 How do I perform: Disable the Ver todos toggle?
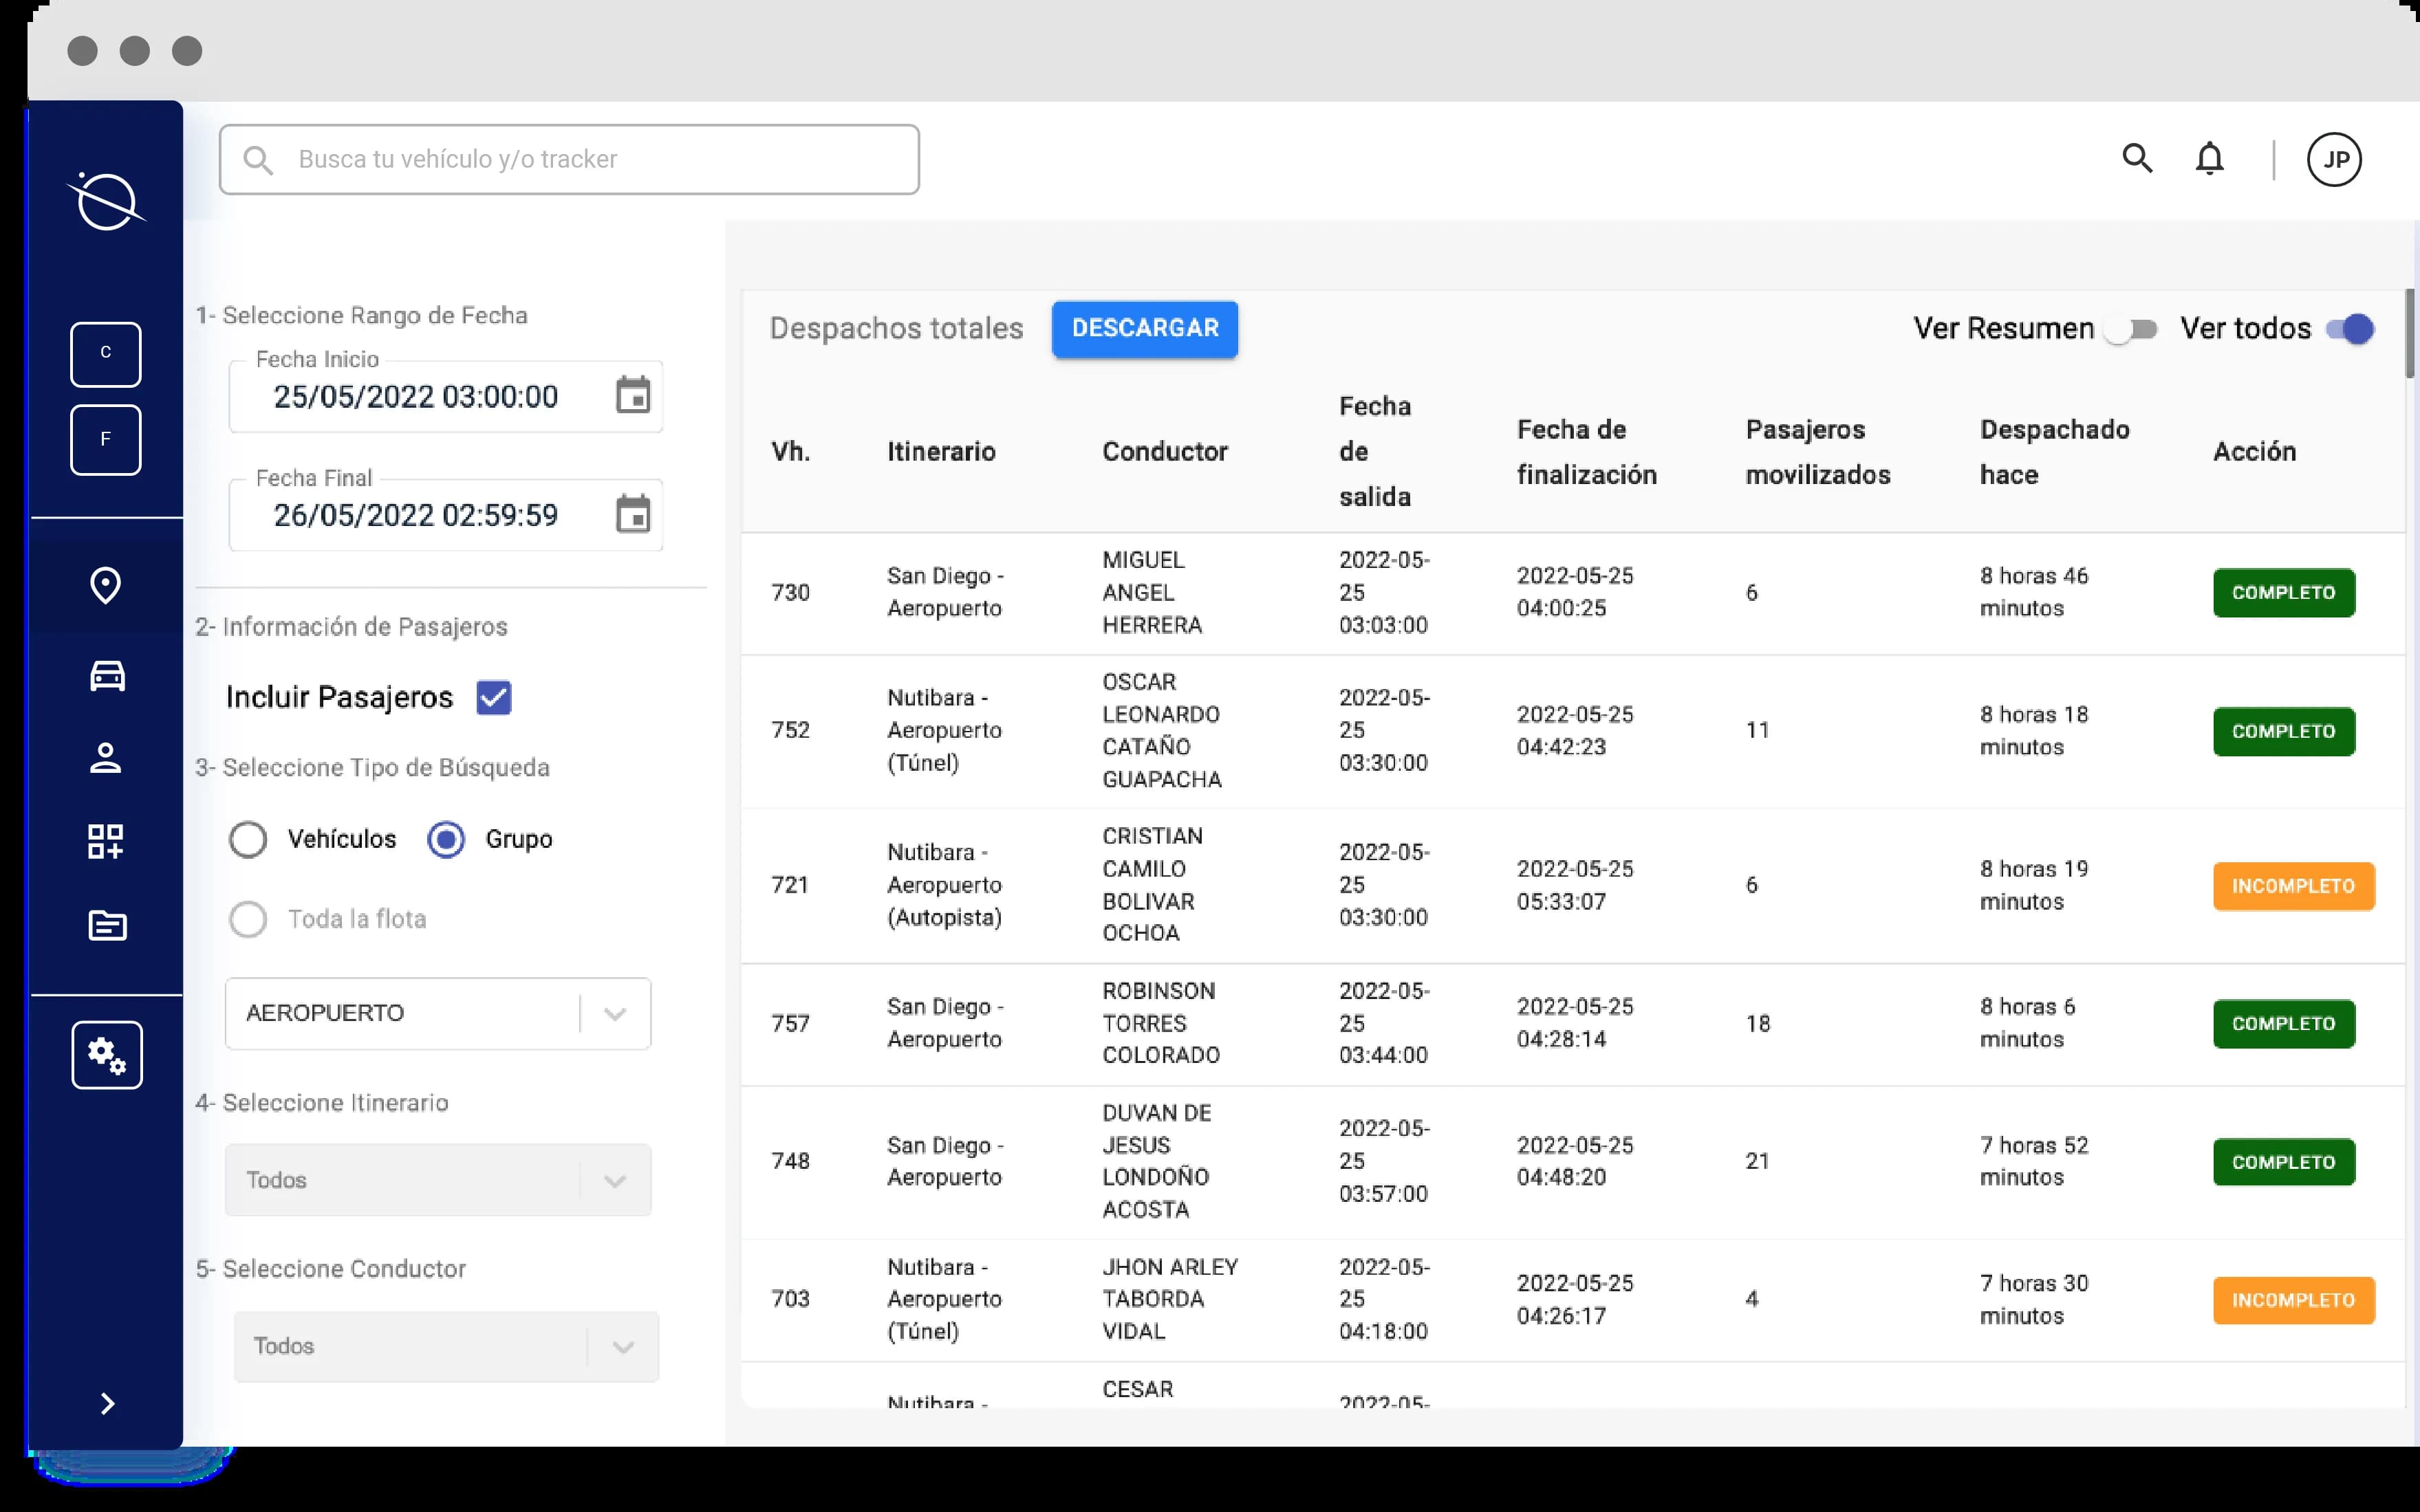[2349, 329]
